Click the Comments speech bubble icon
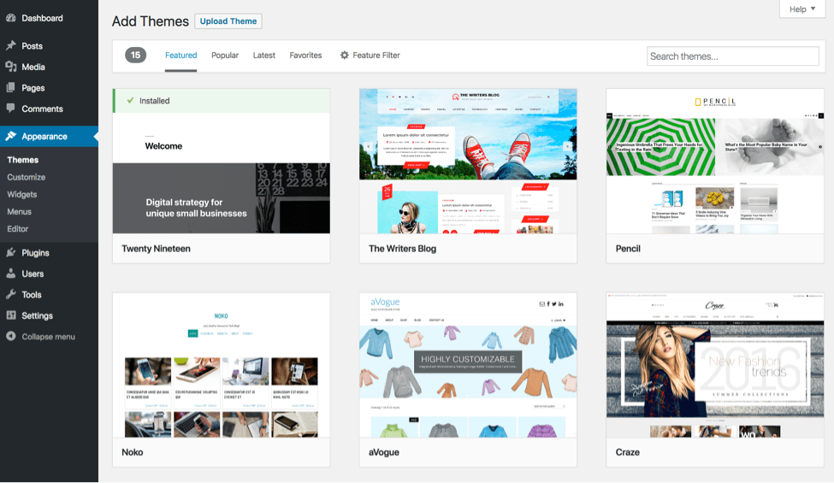The width and height of the screenshot is (834, 483). pyautogui.click(x=10, y=108)
